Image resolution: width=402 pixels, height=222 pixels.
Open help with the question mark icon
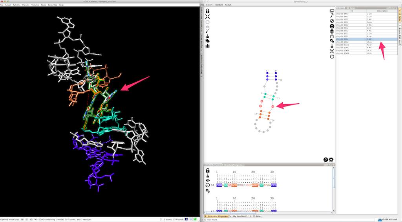pos(325,160)
